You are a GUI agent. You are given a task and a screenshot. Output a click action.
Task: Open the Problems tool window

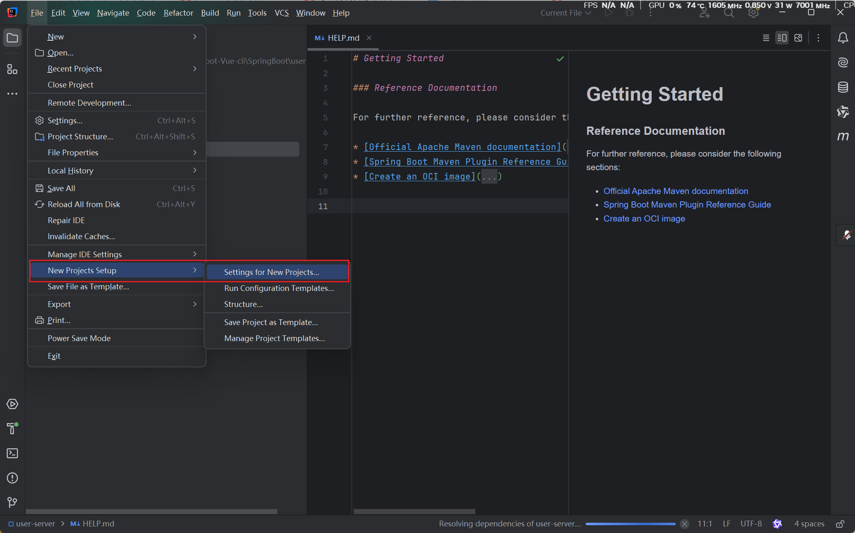pyautogui.click(x=12, y=478)
